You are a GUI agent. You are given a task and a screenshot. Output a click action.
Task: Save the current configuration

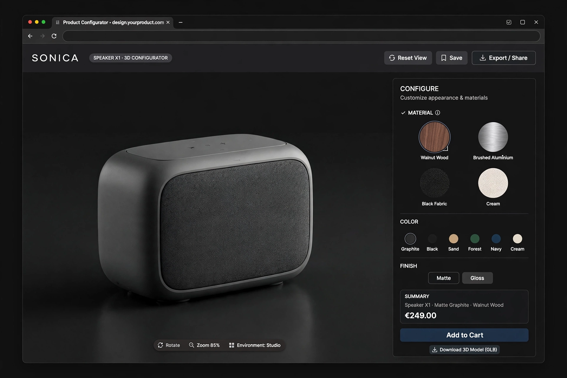[x=452, y=58]
